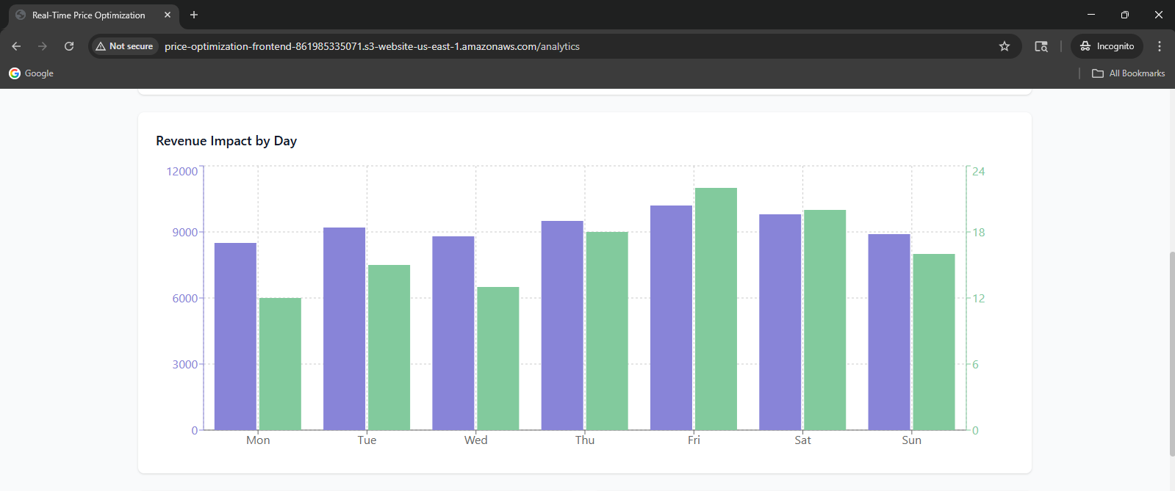Click the 12 right axis value
Viewport: 1175px width, 491px height.
[979, 299]
